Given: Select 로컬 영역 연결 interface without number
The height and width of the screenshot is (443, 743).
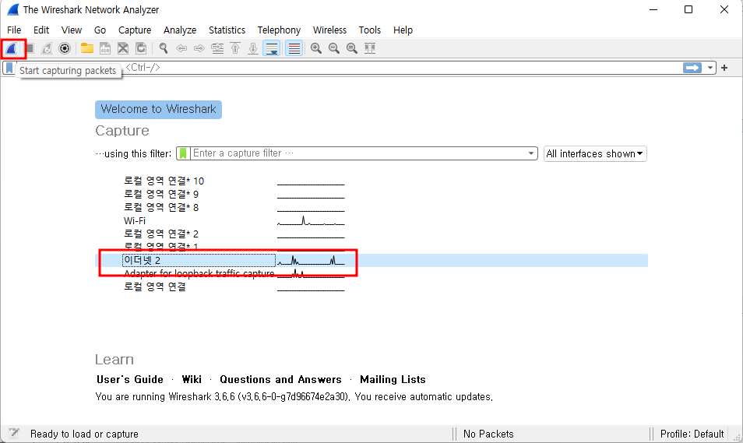Looking at the screenshot, I should click(155, 287).
